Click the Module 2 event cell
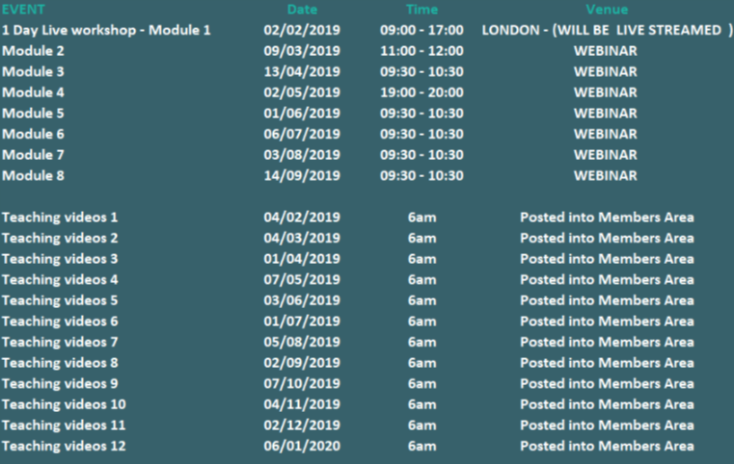Screen dimensions: 734x464 pyautogui.click(x=34, y=51)
